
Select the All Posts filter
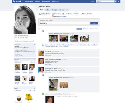79,29
